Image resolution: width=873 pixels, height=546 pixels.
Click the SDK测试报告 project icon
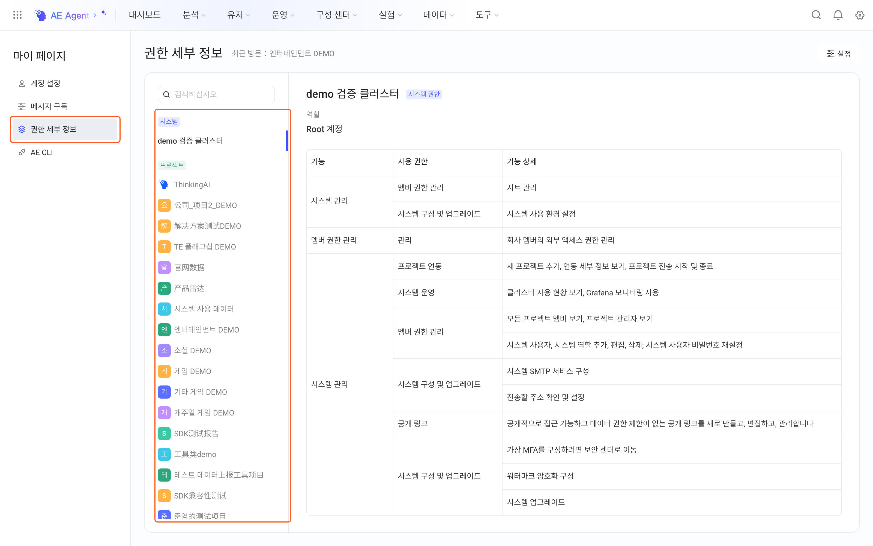tap(164, 433)
